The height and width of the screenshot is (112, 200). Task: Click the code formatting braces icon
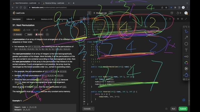[170, 19]
